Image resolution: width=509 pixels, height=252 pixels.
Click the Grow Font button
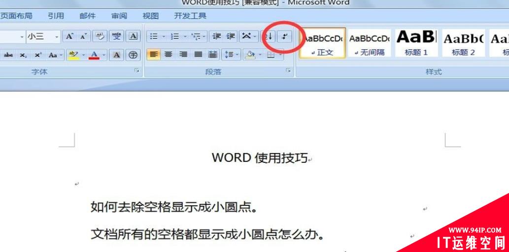69,36
